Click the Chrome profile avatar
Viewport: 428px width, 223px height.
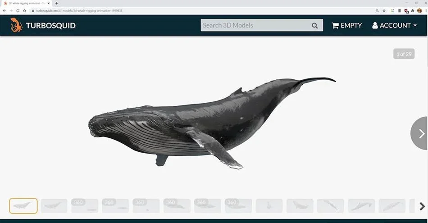click(419, 11)
